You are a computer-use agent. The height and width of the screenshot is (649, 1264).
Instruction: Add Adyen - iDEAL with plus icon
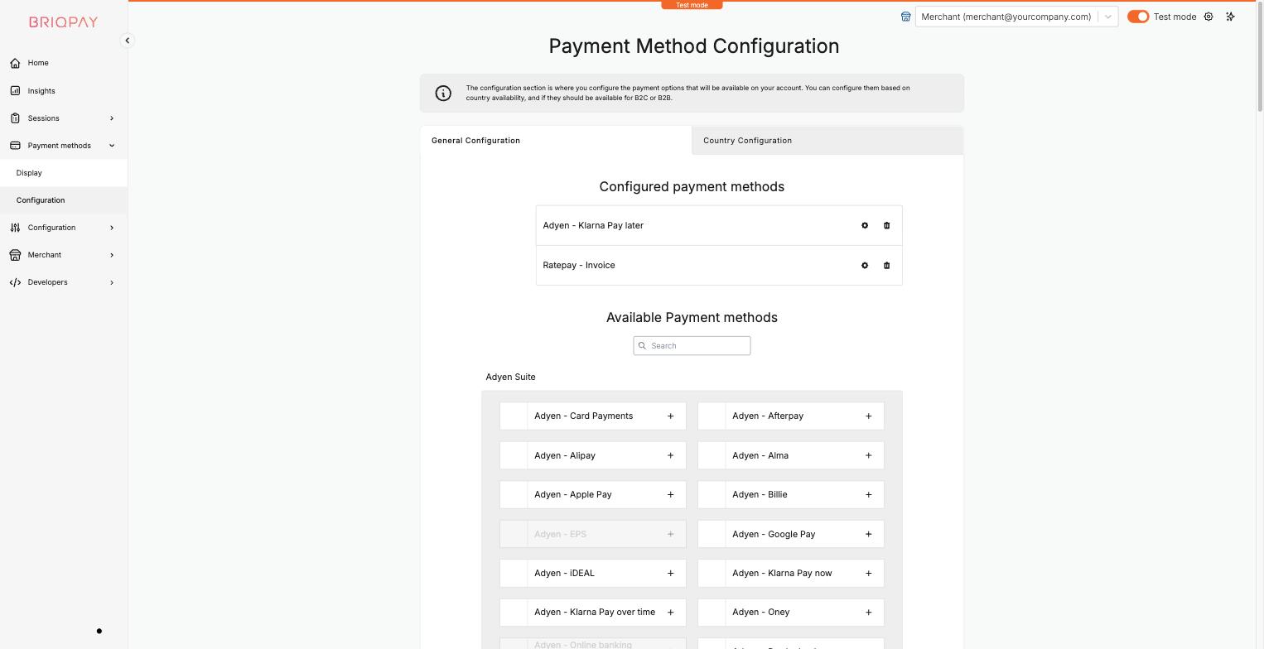[x=671, y=573]
